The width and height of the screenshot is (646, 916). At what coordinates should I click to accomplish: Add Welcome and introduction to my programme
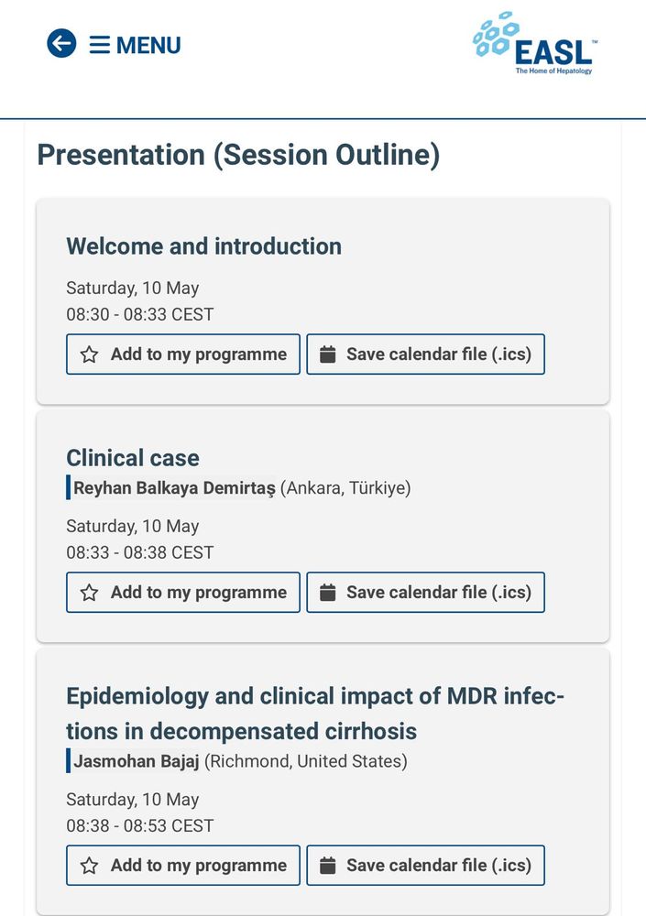pos(183,354)
